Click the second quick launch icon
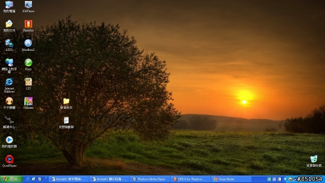 34,179
